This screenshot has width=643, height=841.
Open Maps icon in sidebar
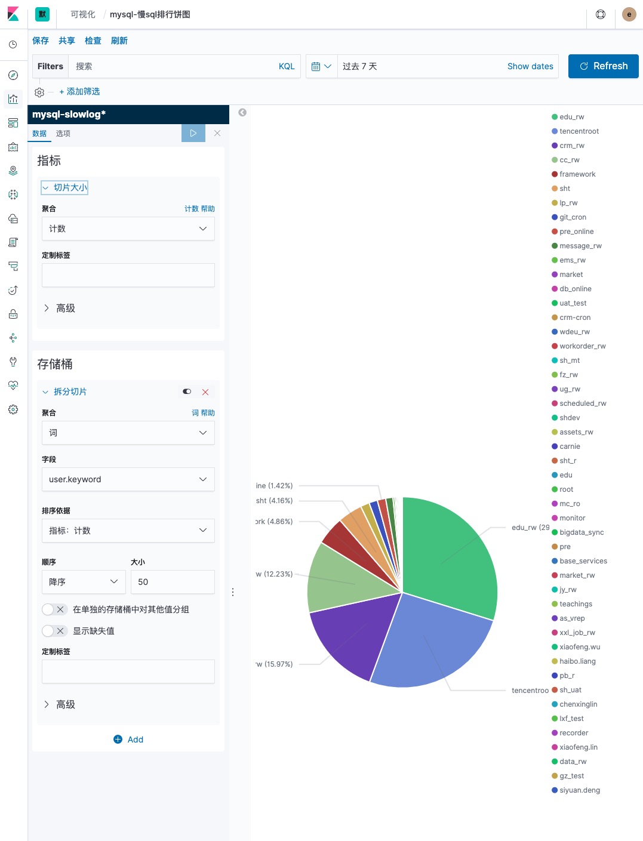pyautogui.click(x=13, y=171)
